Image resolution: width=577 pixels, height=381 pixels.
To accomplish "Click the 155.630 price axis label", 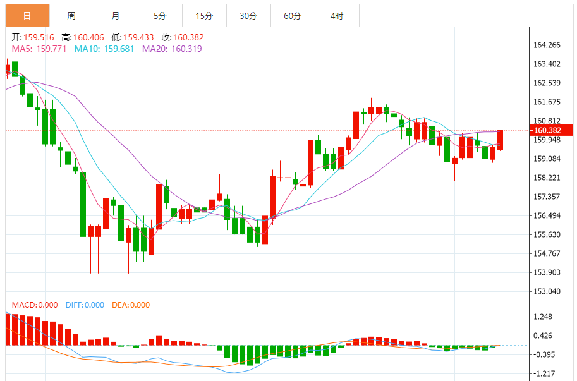I will (547, 234).
